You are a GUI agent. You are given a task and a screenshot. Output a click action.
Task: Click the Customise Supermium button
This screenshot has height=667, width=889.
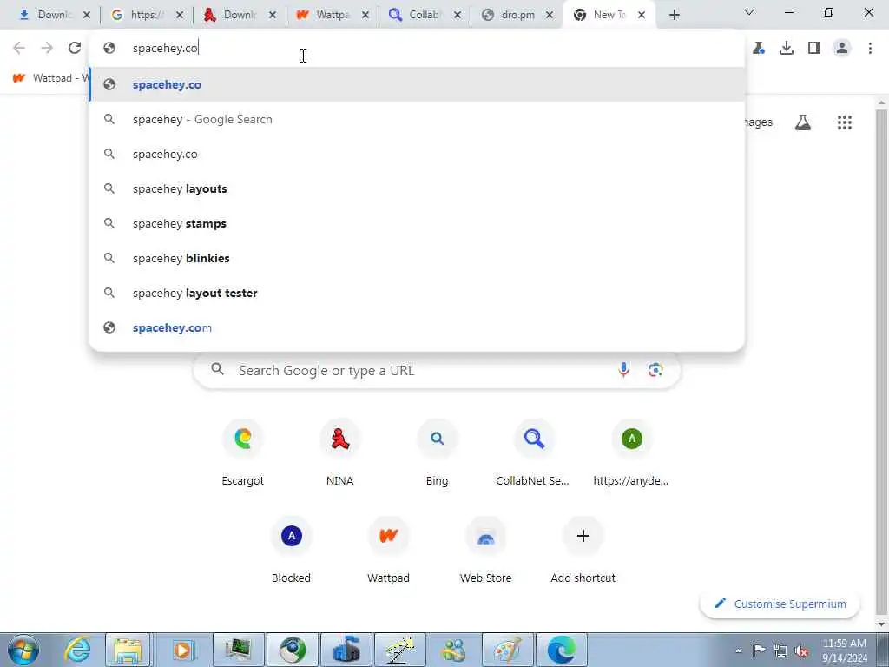click(780, 604)
